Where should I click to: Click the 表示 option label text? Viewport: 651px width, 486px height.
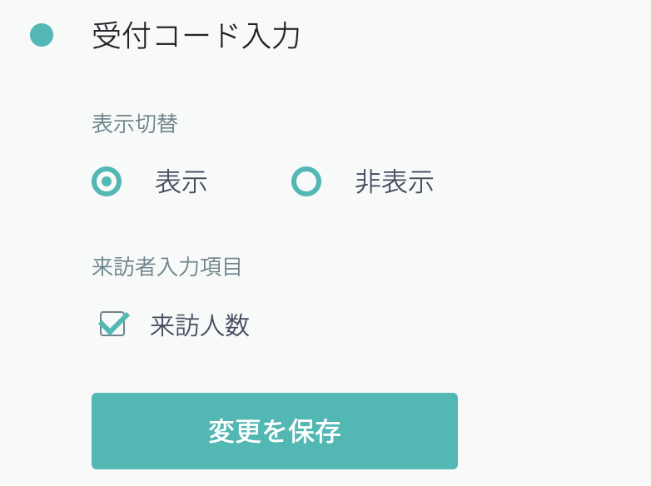(181, 181)
